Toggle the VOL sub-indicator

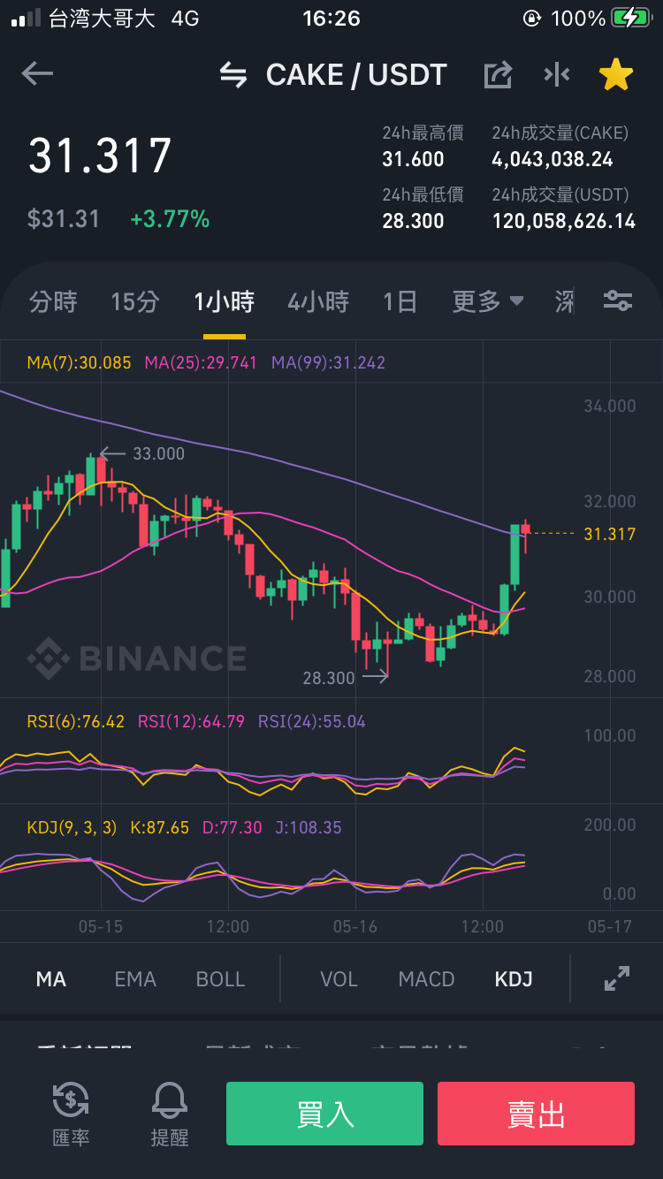(x=339, y=979)
